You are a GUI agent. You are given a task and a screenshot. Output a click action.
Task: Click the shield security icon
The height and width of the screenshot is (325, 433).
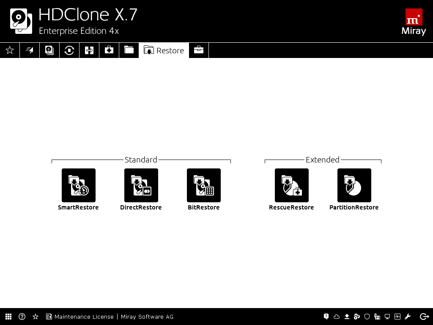367,317
